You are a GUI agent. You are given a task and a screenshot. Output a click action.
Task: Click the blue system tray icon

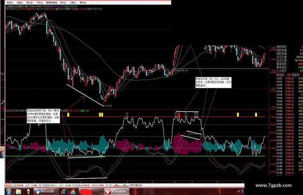click(x=242, y=191)
